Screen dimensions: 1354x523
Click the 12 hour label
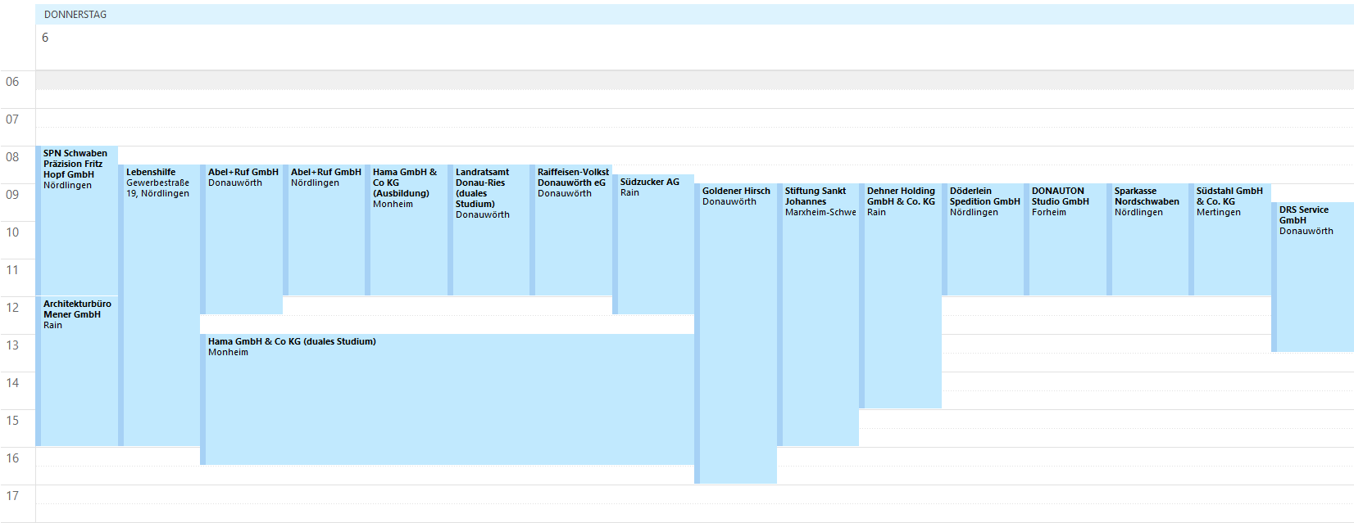tap(12, 308)
